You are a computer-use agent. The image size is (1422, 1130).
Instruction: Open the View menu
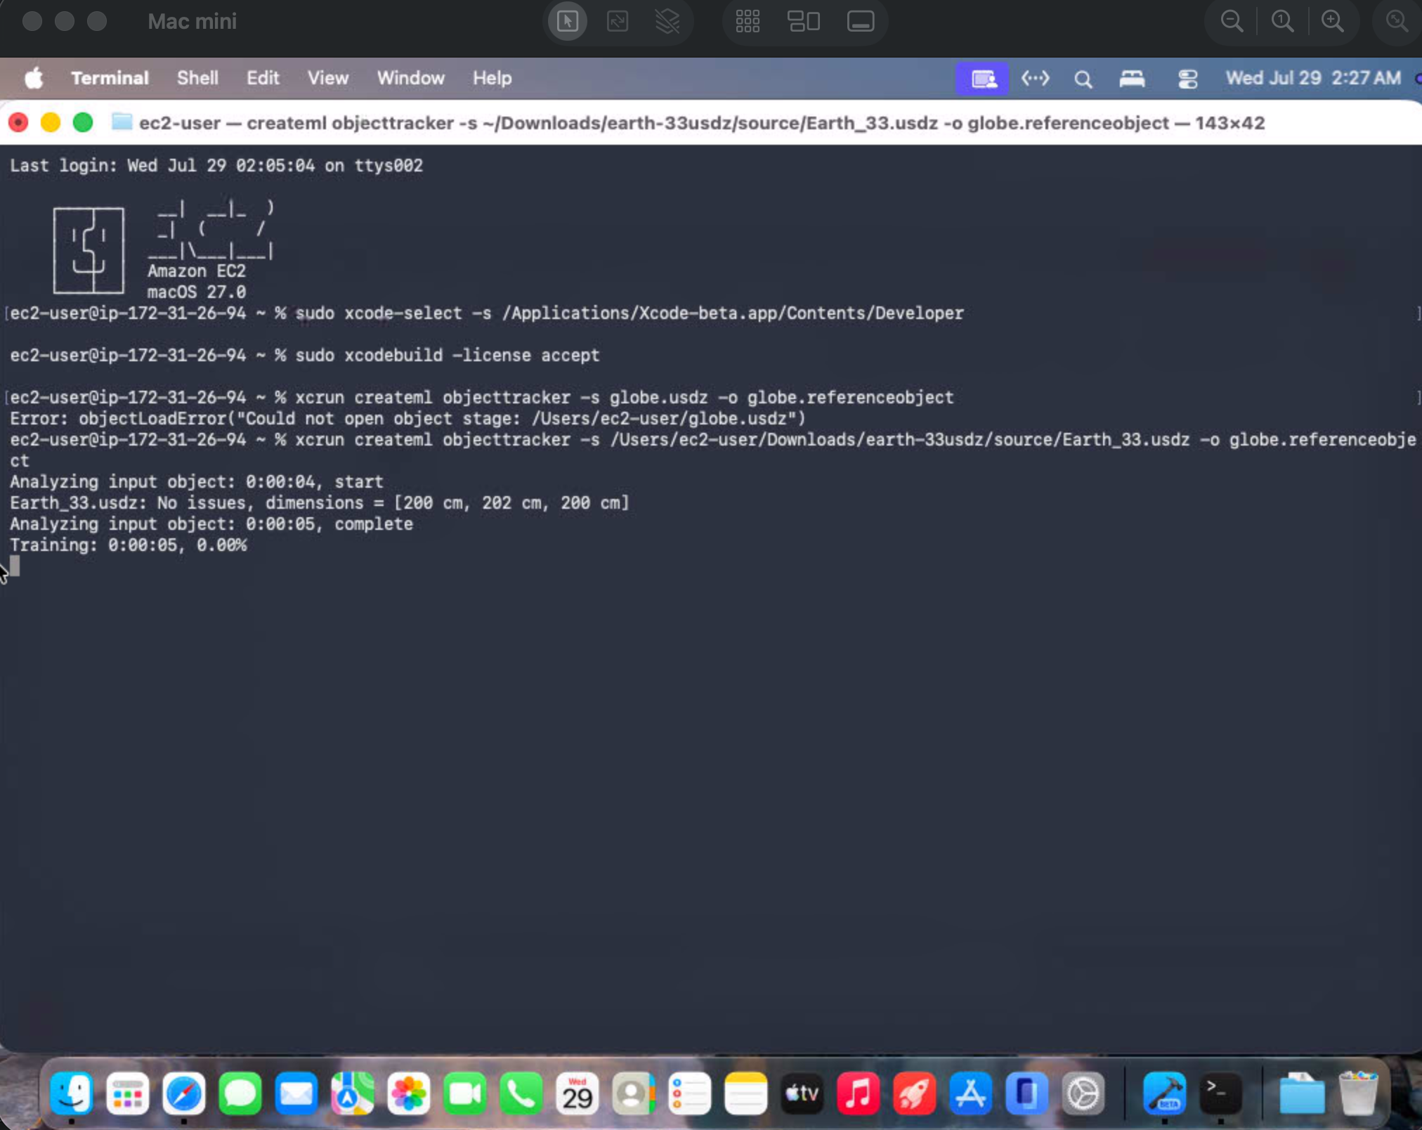click(327, 78)
